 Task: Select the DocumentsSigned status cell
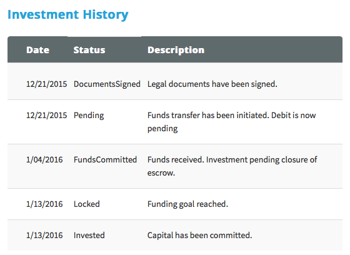[x=107, y=84]
